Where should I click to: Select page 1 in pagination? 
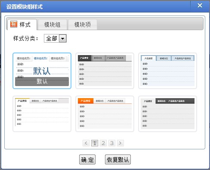click(x=95, y=143)
